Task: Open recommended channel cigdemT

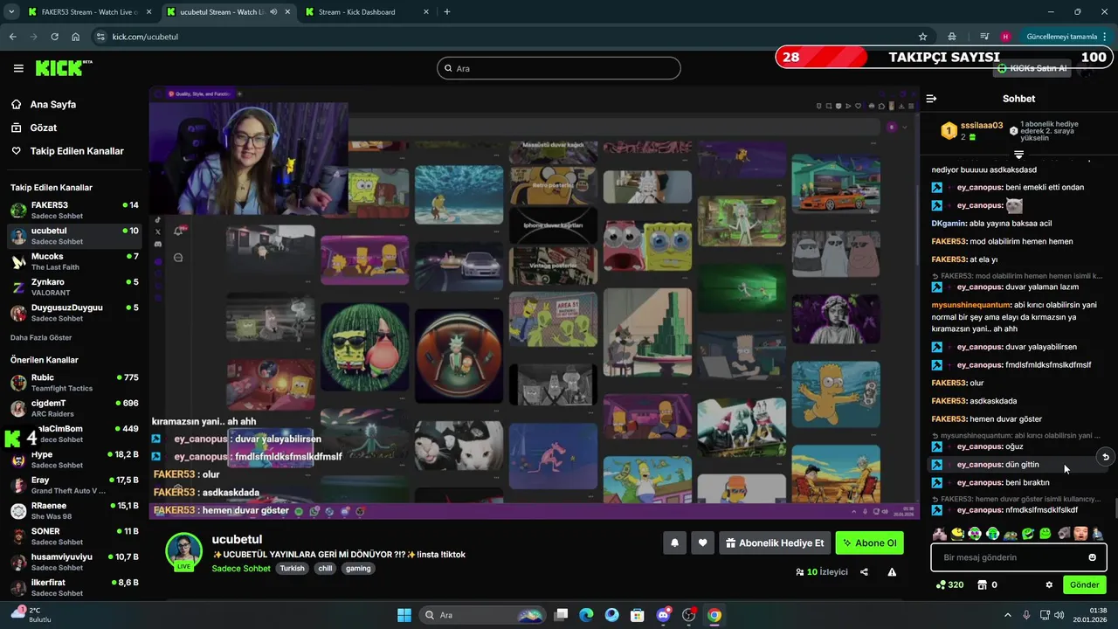Action: click(x=74, y=408)
